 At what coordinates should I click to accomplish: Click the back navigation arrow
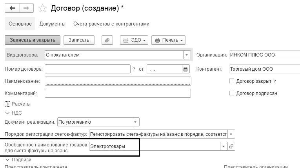point(12,8)
